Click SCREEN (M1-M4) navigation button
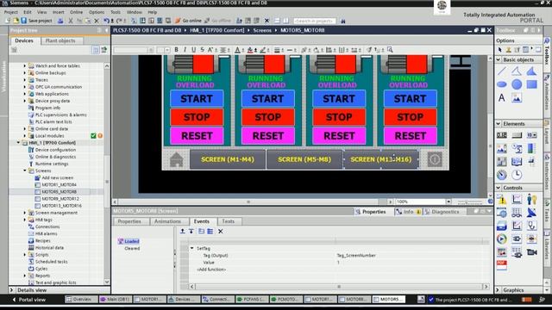 pos(228,159)
